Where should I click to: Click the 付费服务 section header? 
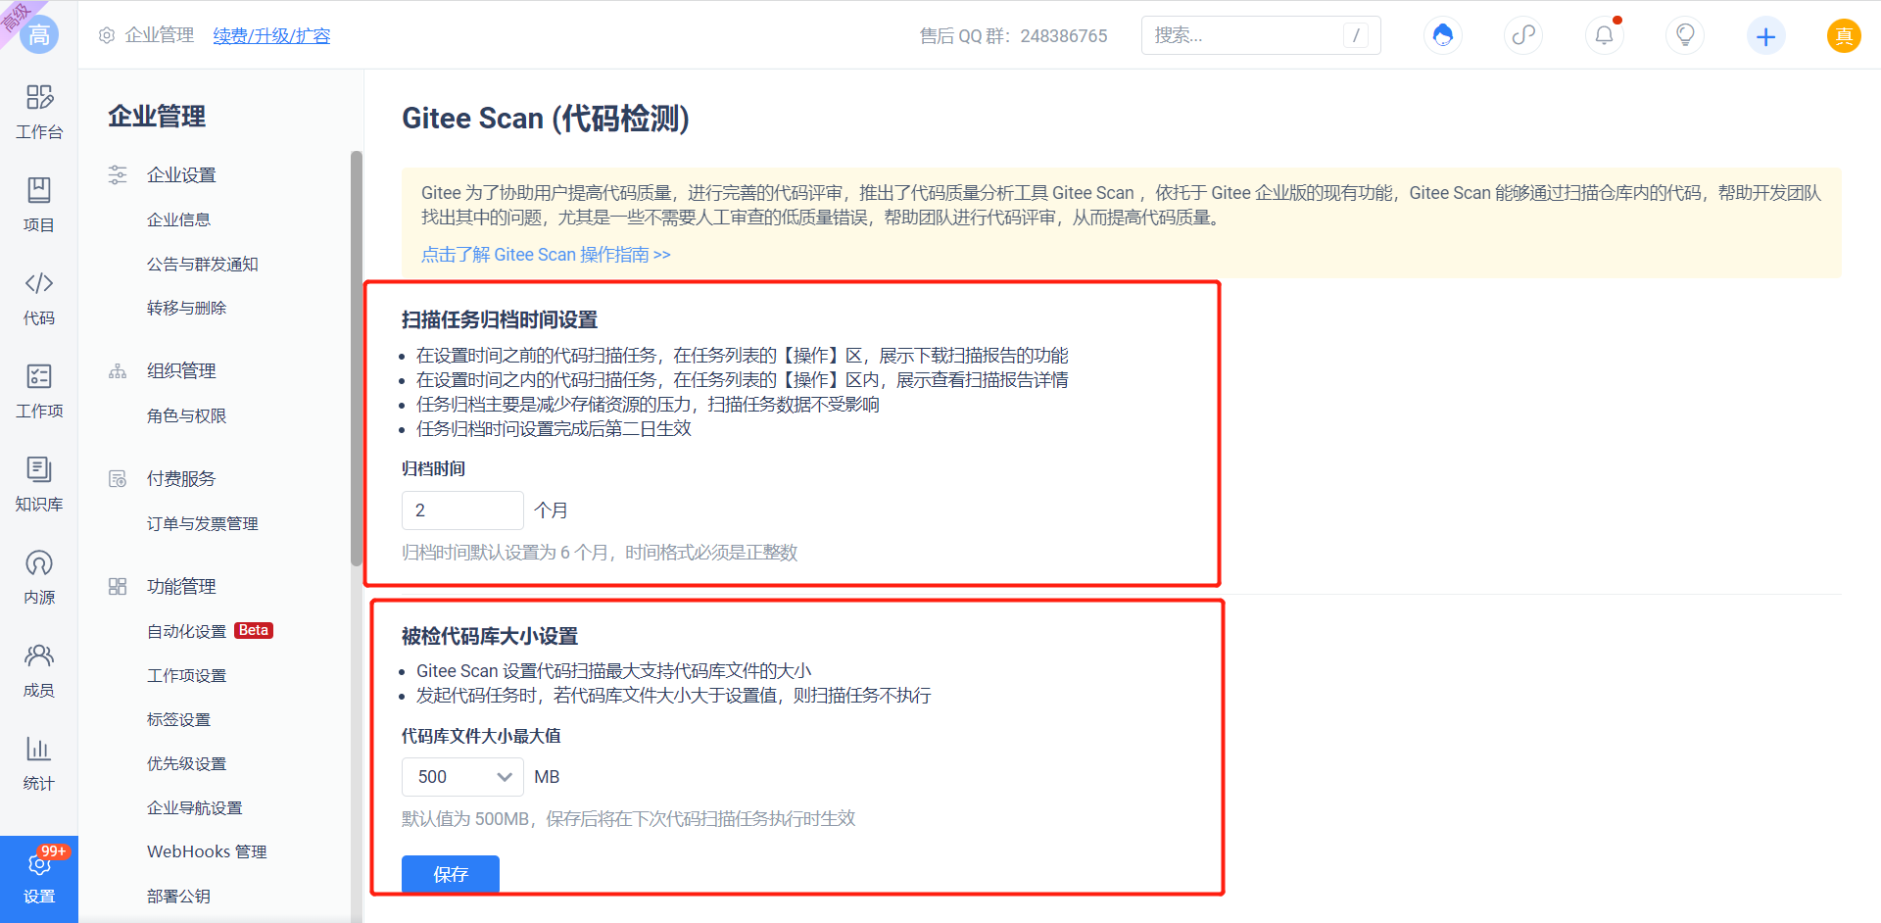(181, 478)
